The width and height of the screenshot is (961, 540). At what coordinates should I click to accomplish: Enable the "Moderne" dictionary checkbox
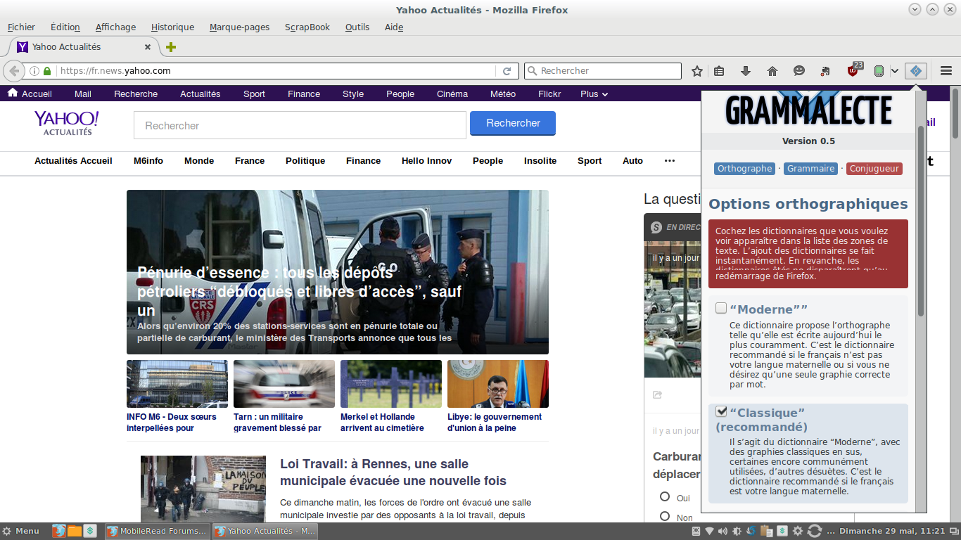point(721,308)
